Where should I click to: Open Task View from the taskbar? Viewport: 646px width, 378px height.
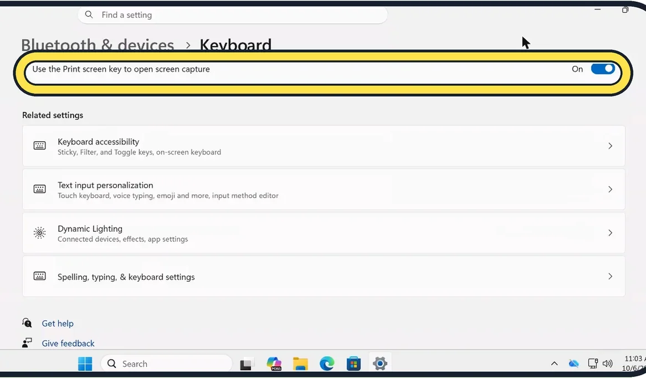(246, 364)
